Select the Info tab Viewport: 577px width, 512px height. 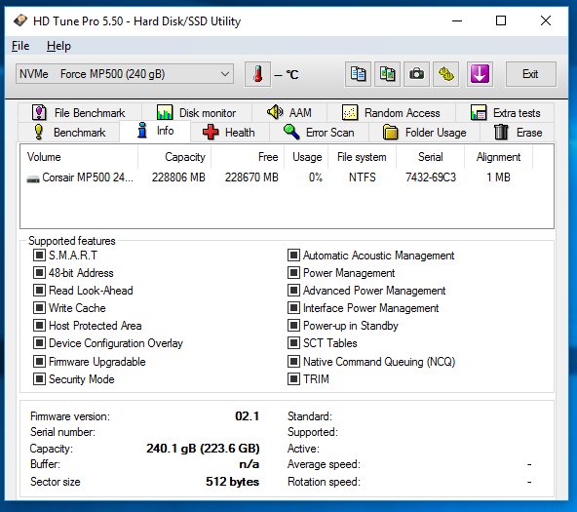pyautogui.click(x=155, y=131)
